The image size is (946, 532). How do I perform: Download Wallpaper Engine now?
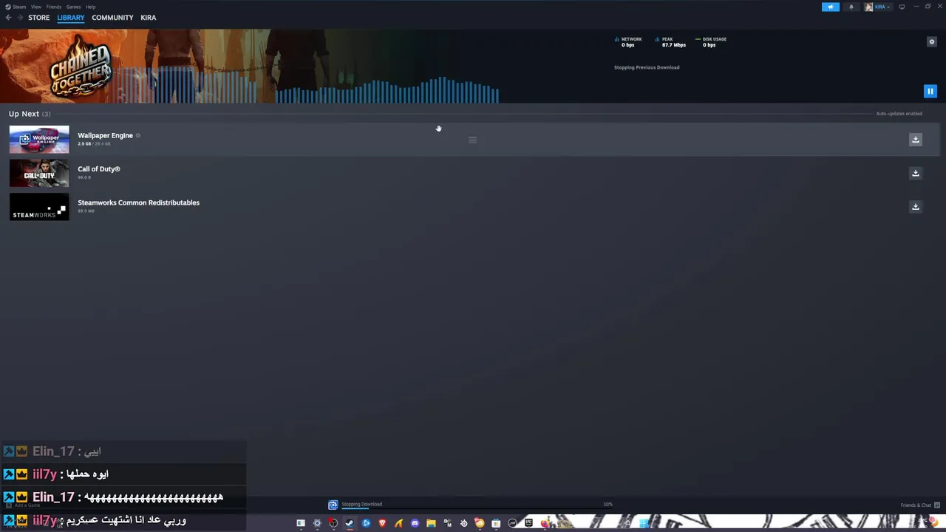click(x=915, y=140)
